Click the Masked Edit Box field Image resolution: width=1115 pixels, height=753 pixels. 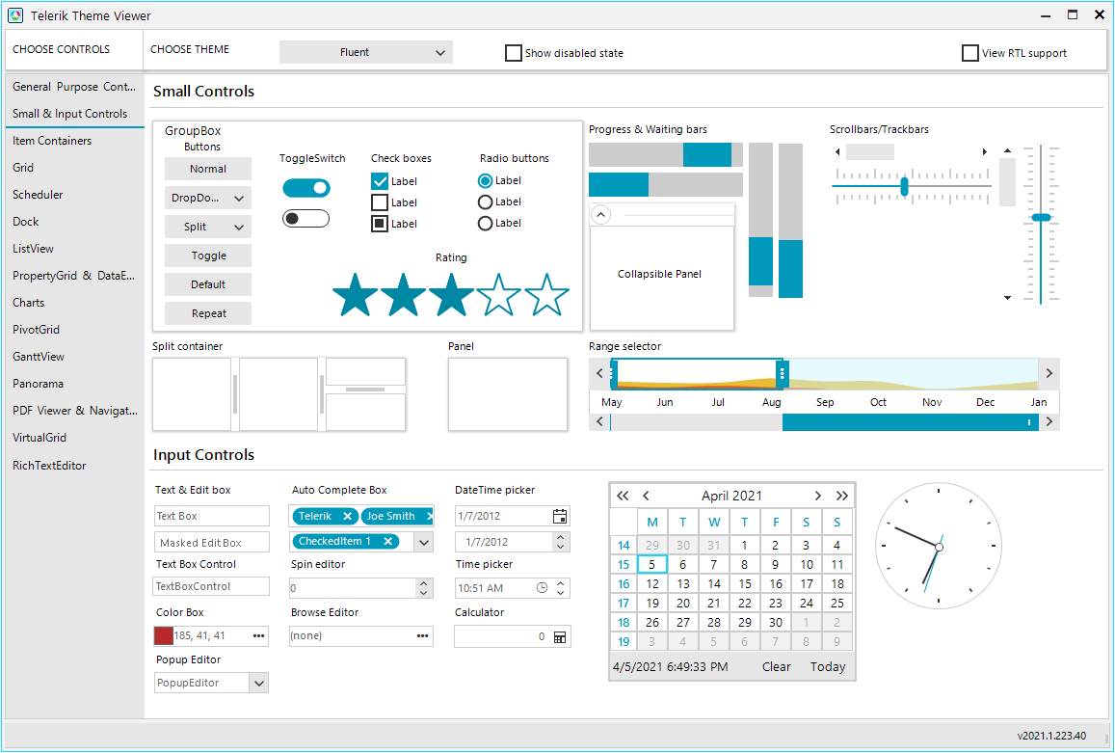pyautogui.click(x=212, y=542)
